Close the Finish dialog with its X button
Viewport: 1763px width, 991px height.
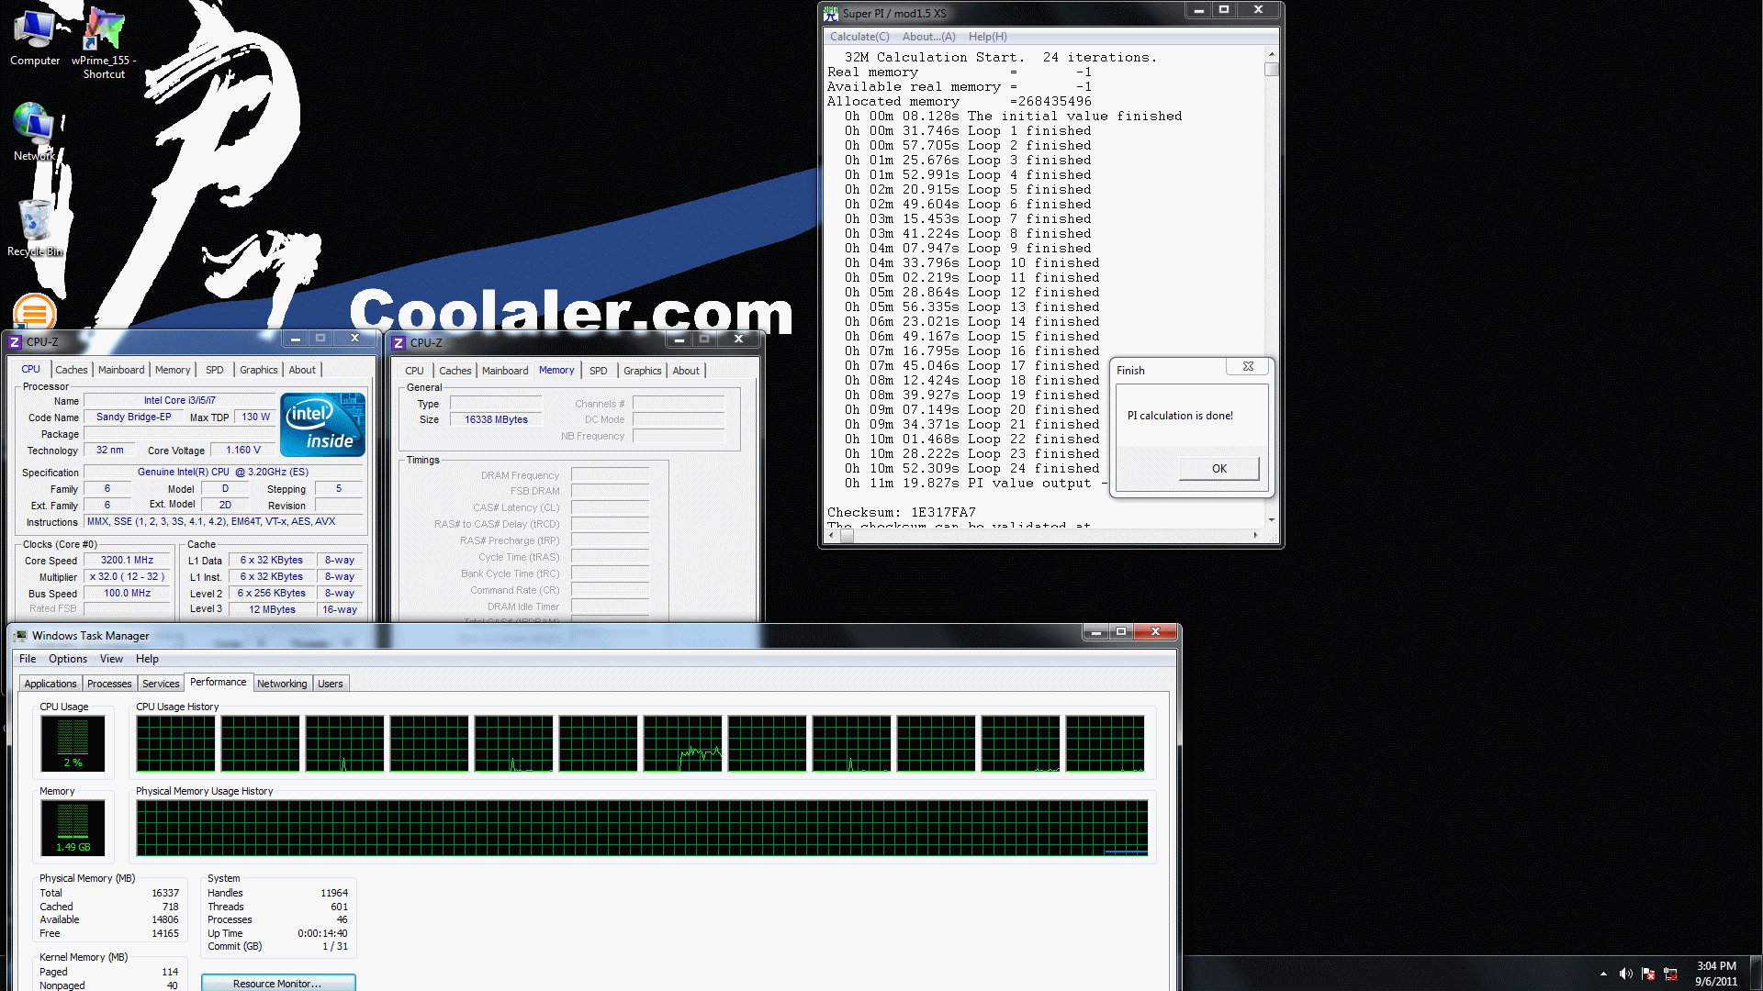click(1248, 366)
